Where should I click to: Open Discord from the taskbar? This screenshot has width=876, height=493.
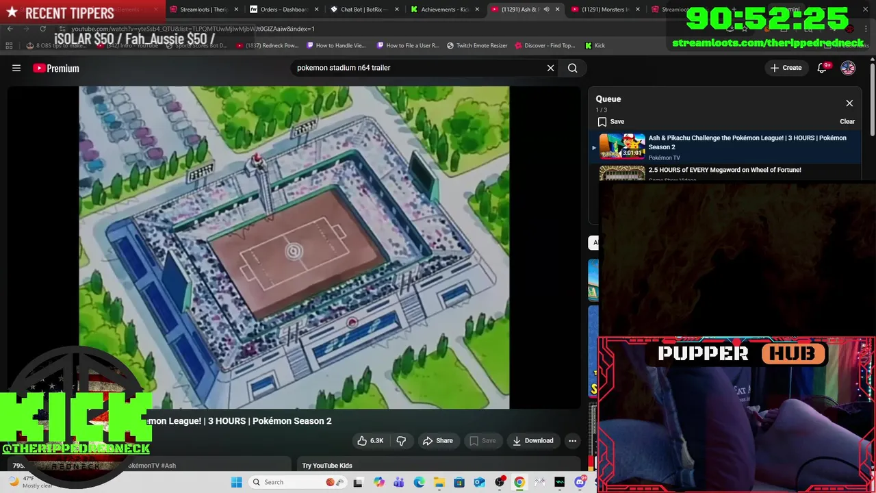click(x=580, y=482)
